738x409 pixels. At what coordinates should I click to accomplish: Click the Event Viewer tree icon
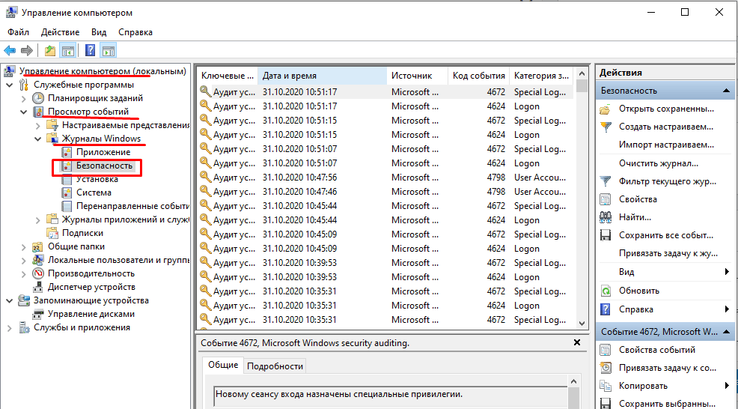38,112
